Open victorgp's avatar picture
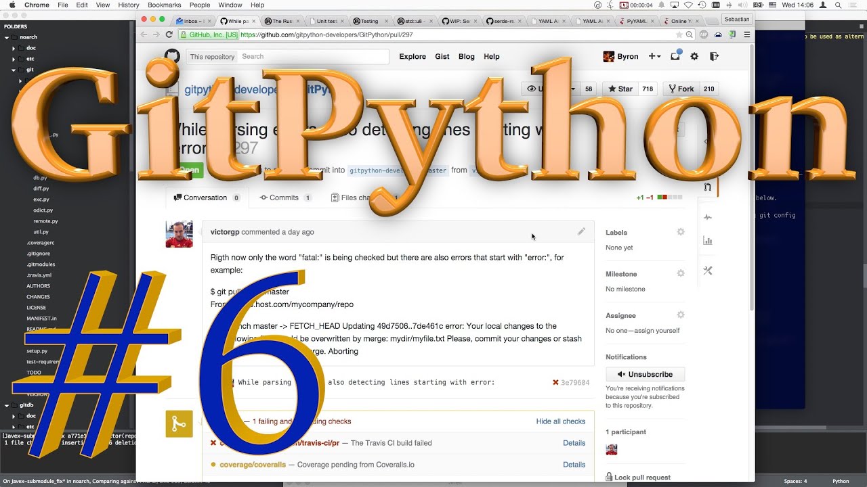867x487 pixels. pyautogui.click(x=179, y=234)
